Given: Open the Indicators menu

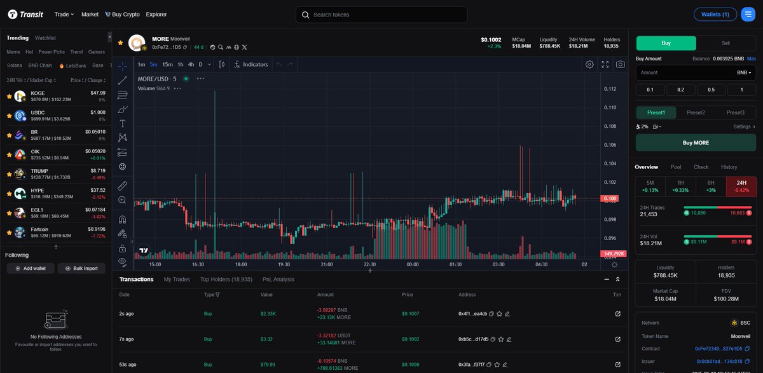Looking at the screenshot, I should [x=251, y=64].
